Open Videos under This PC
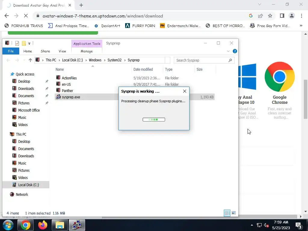The width and height of the screenshot is (308, 231). coord(23,177)
